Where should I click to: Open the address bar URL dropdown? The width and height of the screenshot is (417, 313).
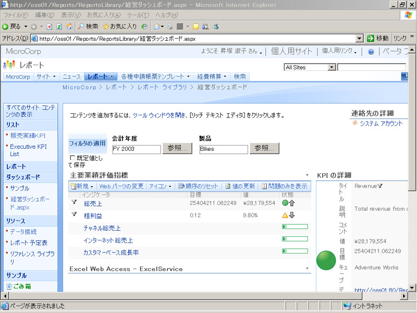(359, 39)
